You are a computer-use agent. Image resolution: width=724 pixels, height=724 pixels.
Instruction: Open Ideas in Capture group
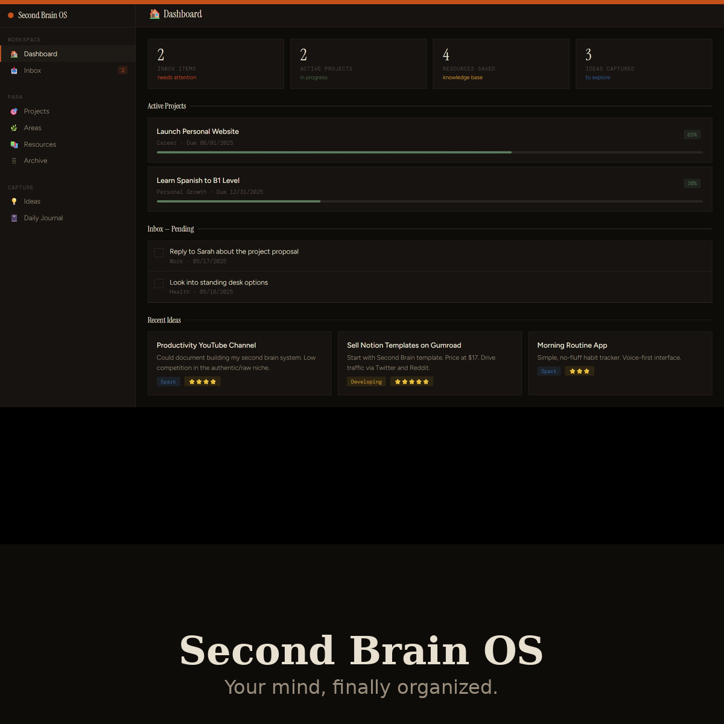point(68,202)
